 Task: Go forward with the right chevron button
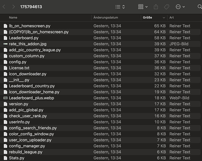14,7
